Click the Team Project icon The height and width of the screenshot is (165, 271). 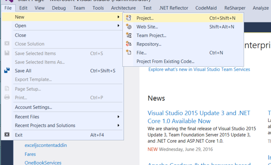click(129, 35)
